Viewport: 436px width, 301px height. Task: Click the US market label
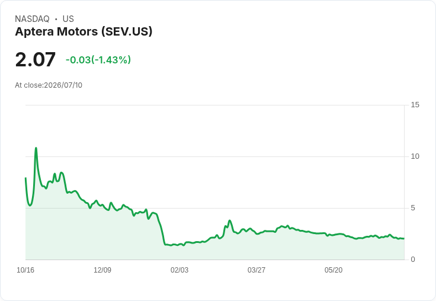coord(68,19)
